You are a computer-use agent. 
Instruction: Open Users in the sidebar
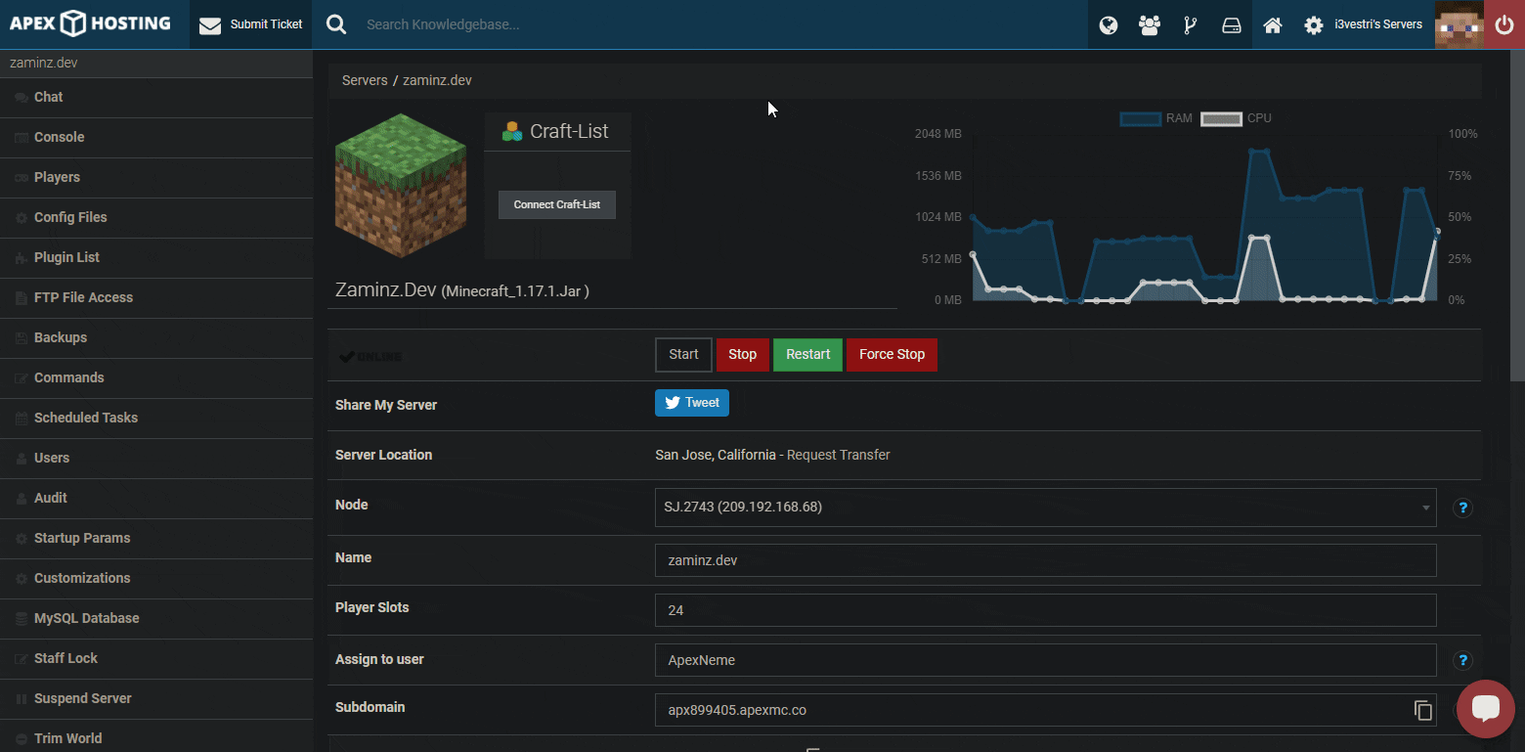pyautogui.click(x=156, y=458)
